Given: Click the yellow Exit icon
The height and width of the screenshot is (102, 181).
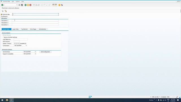Looking at the screenshot, I should [x=28, y=5].
